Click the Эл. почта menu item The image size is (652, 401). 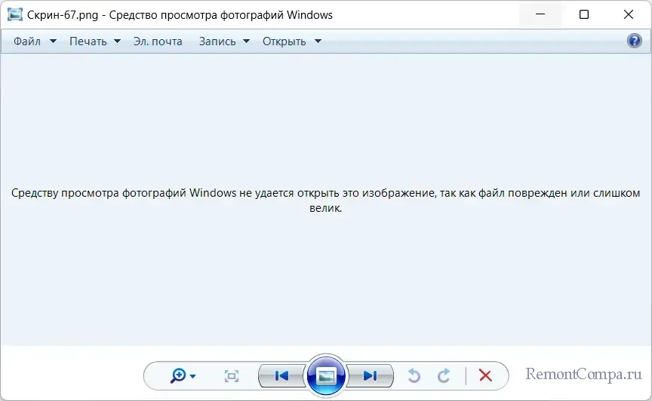pyautogui.click(x=158, y=41)
